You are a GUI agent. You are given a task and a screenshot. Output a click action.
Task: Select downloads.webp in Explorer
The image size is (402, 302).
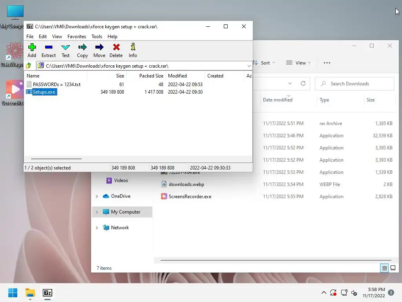(x=186, y=184)
